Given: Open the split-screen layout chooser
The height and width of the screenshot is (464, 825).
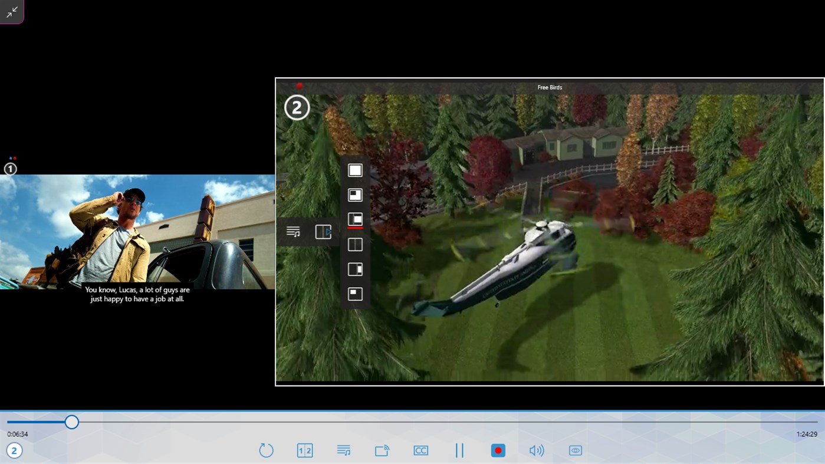Looking at the screenshot, I should click(x=323, y=231).
